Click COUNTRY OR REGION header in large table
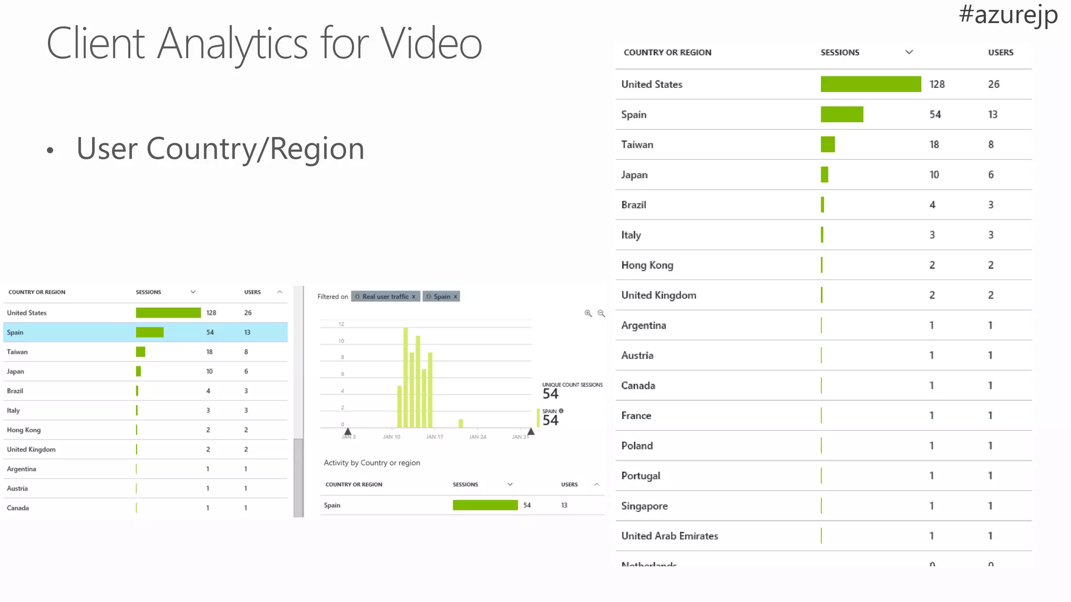Viewport: 1071px width, 602px height. coord(667,52)
